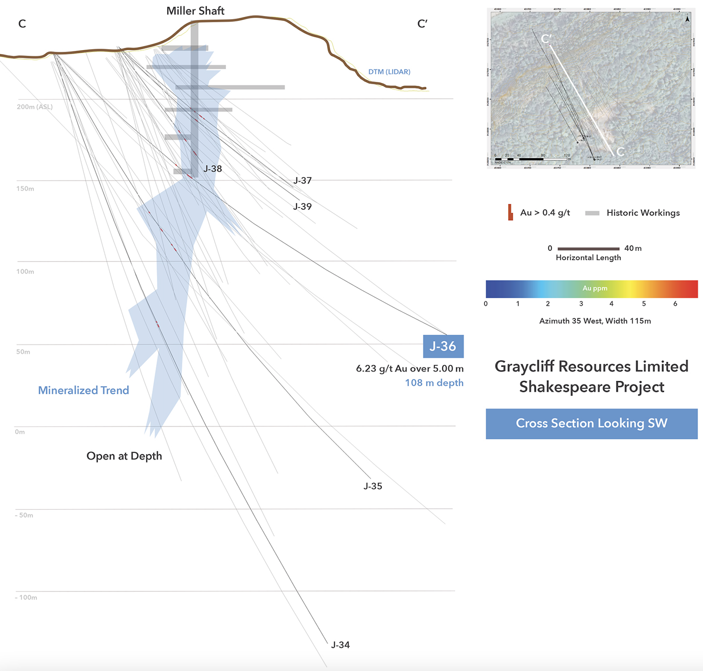Screen dimensions: 703x671
Task: Open the Cross Section Looking SW view
Action: click(591, 423)
